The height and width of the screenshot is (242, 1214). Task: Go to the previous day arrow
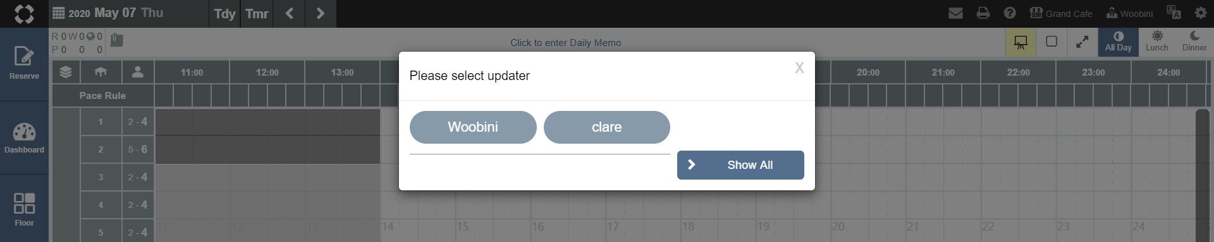click(x=289, y=13)
